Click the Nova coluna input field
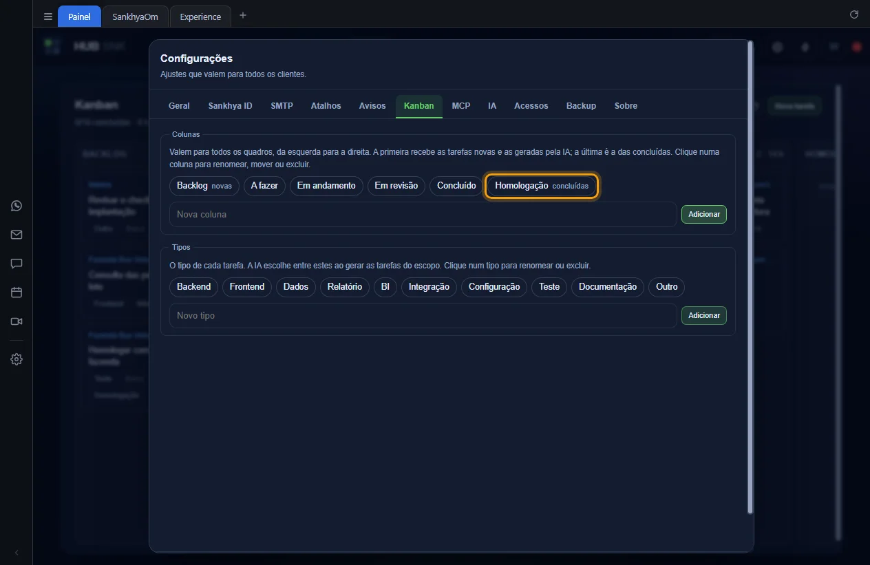 tap(423, 214)
